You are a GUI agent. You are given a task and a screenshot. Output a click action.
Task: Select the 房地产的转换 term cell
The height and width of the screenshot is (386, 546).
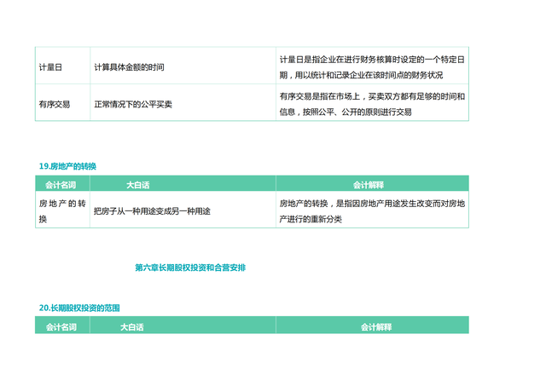click(62, 211)
